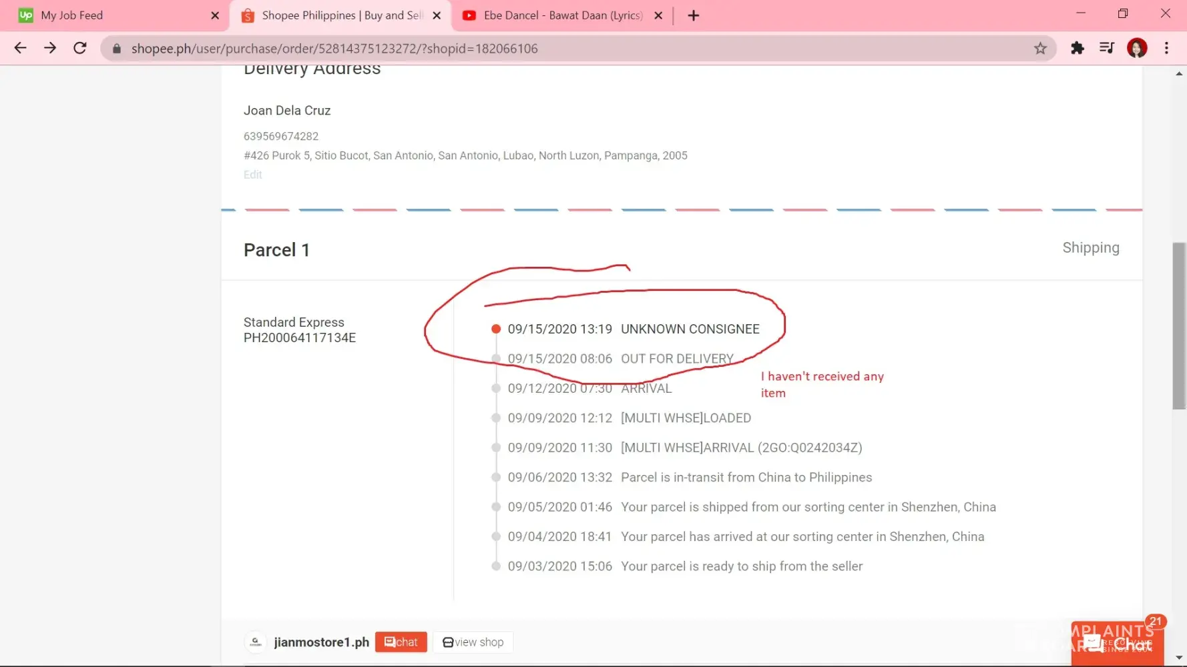This screenshot has width=1187, height=667.
Task: Edit the delivery address
Action: pos(252,175)
